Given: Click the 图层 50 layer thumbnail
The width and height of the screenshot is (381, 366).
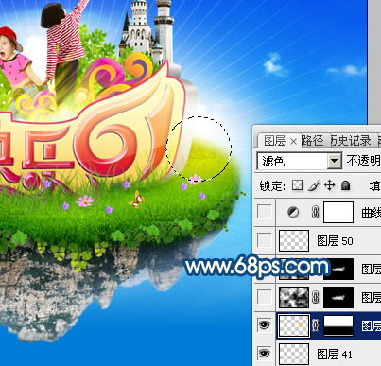Looking at the screenshot, I should pos(294,240).
